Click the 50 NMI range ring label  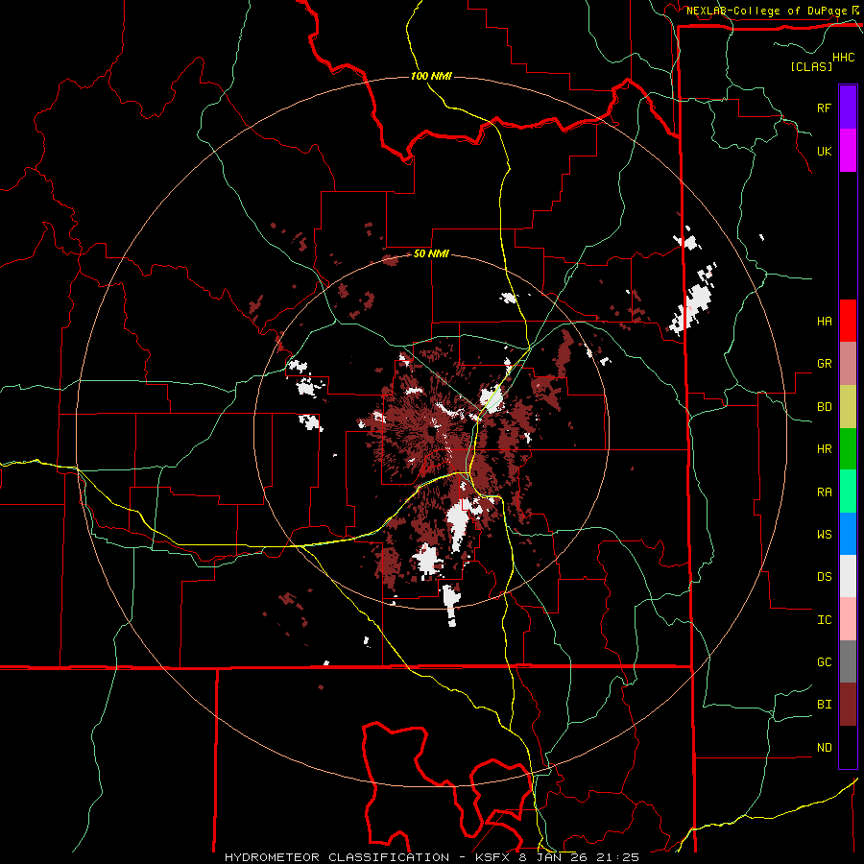tap(431, 254)
